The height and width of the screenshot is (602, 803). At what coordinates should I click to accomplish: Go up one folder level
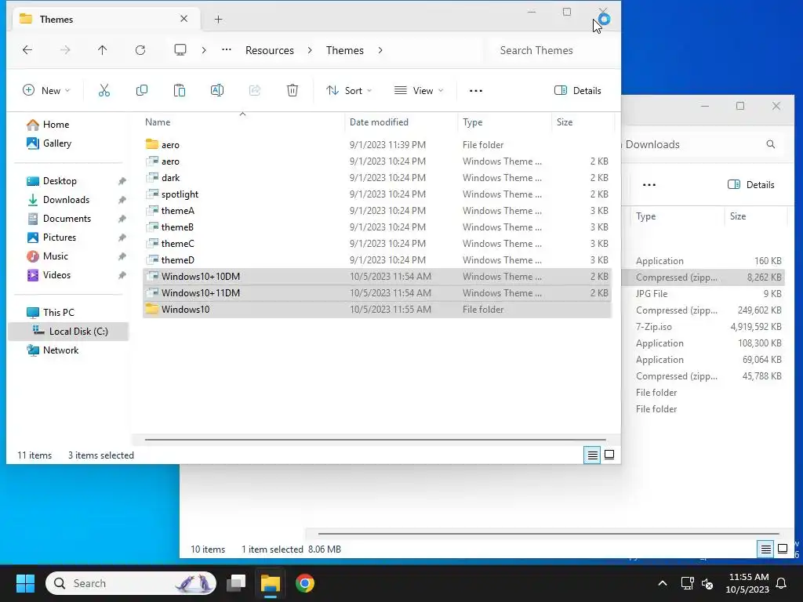103,49
